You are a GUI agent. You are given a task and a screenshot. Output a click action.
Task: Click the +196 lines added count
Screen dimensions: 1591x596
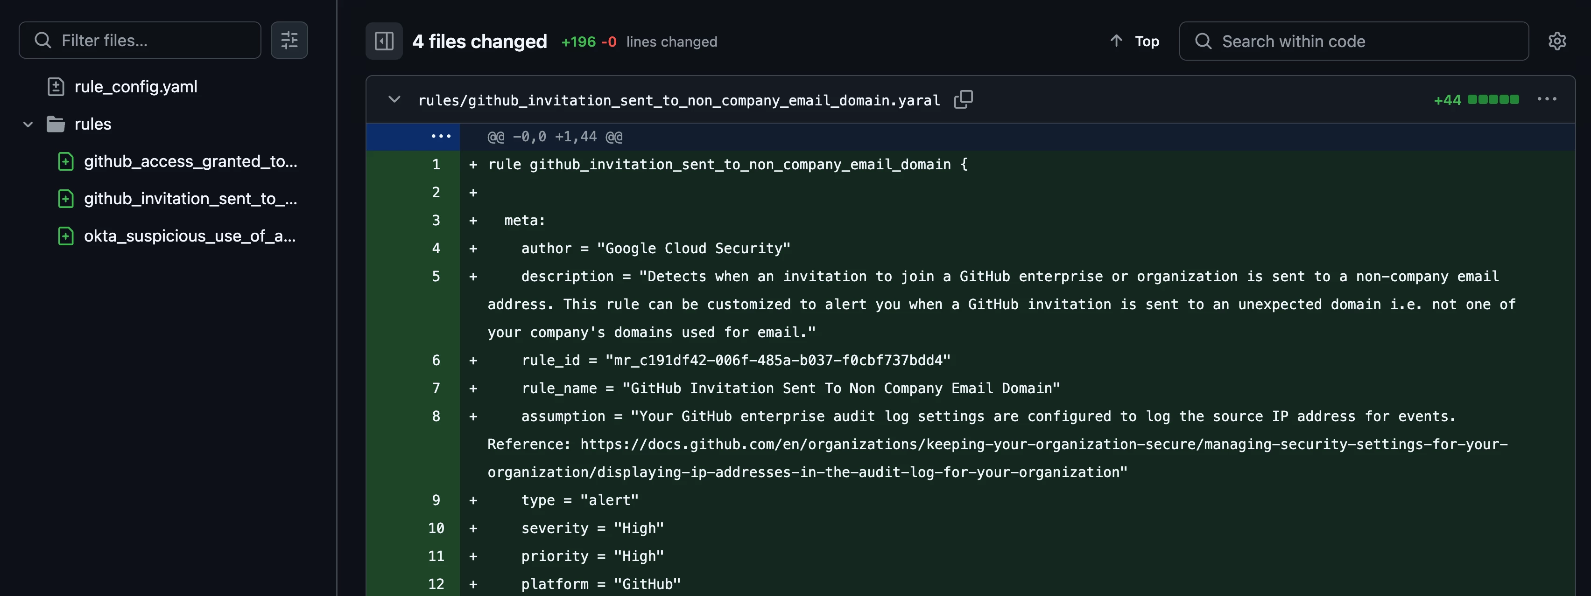(x=578, y=42)
